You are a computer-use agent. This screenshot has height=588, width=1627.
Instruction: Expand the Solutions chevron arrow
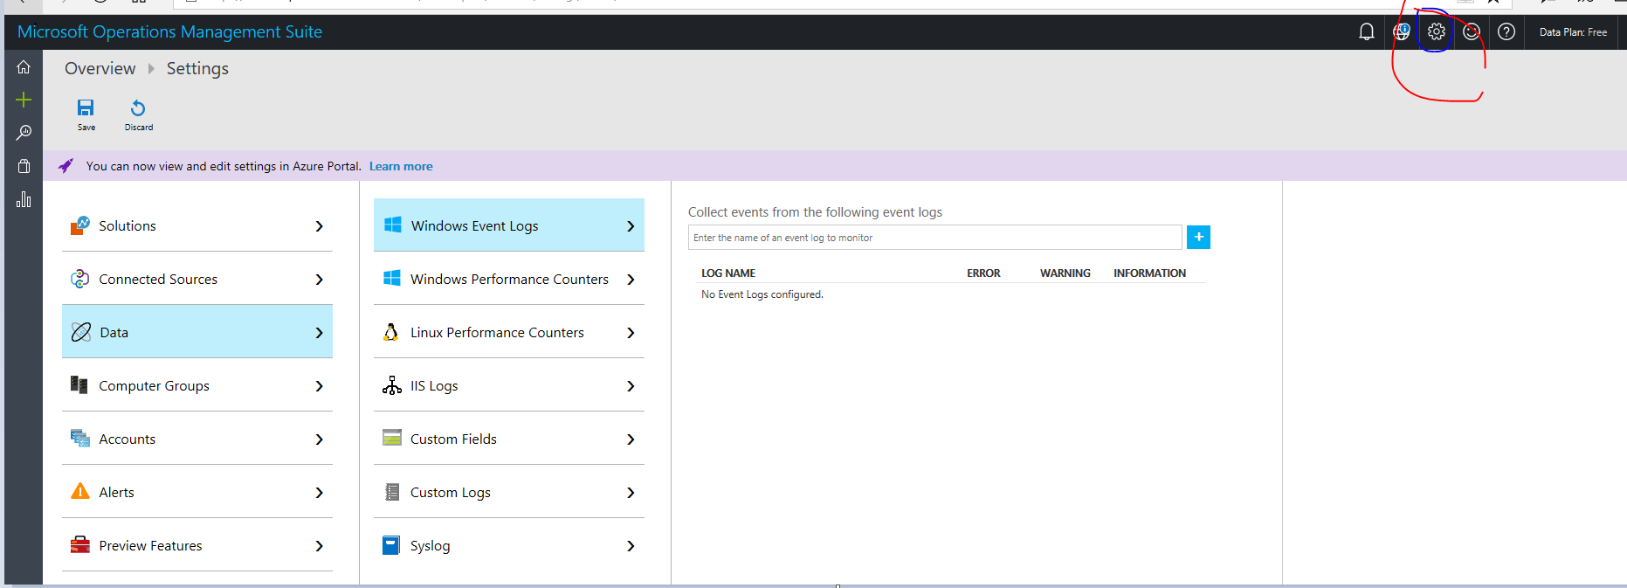pyautogui.click(x=319, y=226)
